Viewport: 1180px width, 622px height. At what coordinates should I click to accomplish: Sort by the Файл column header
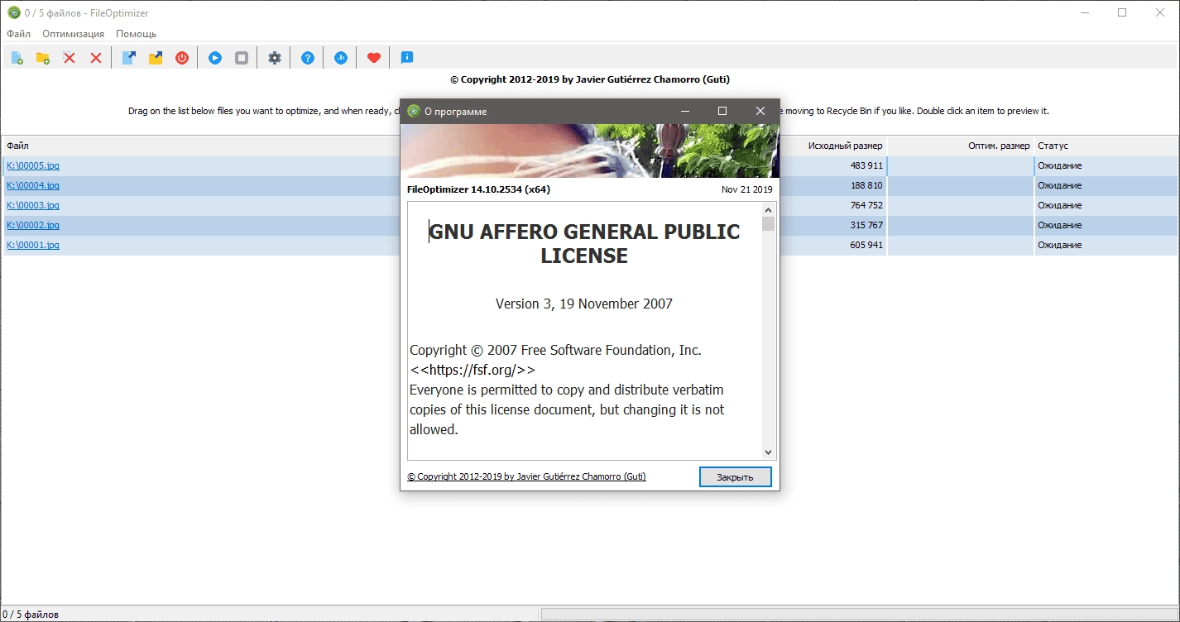tap(201, 146)
